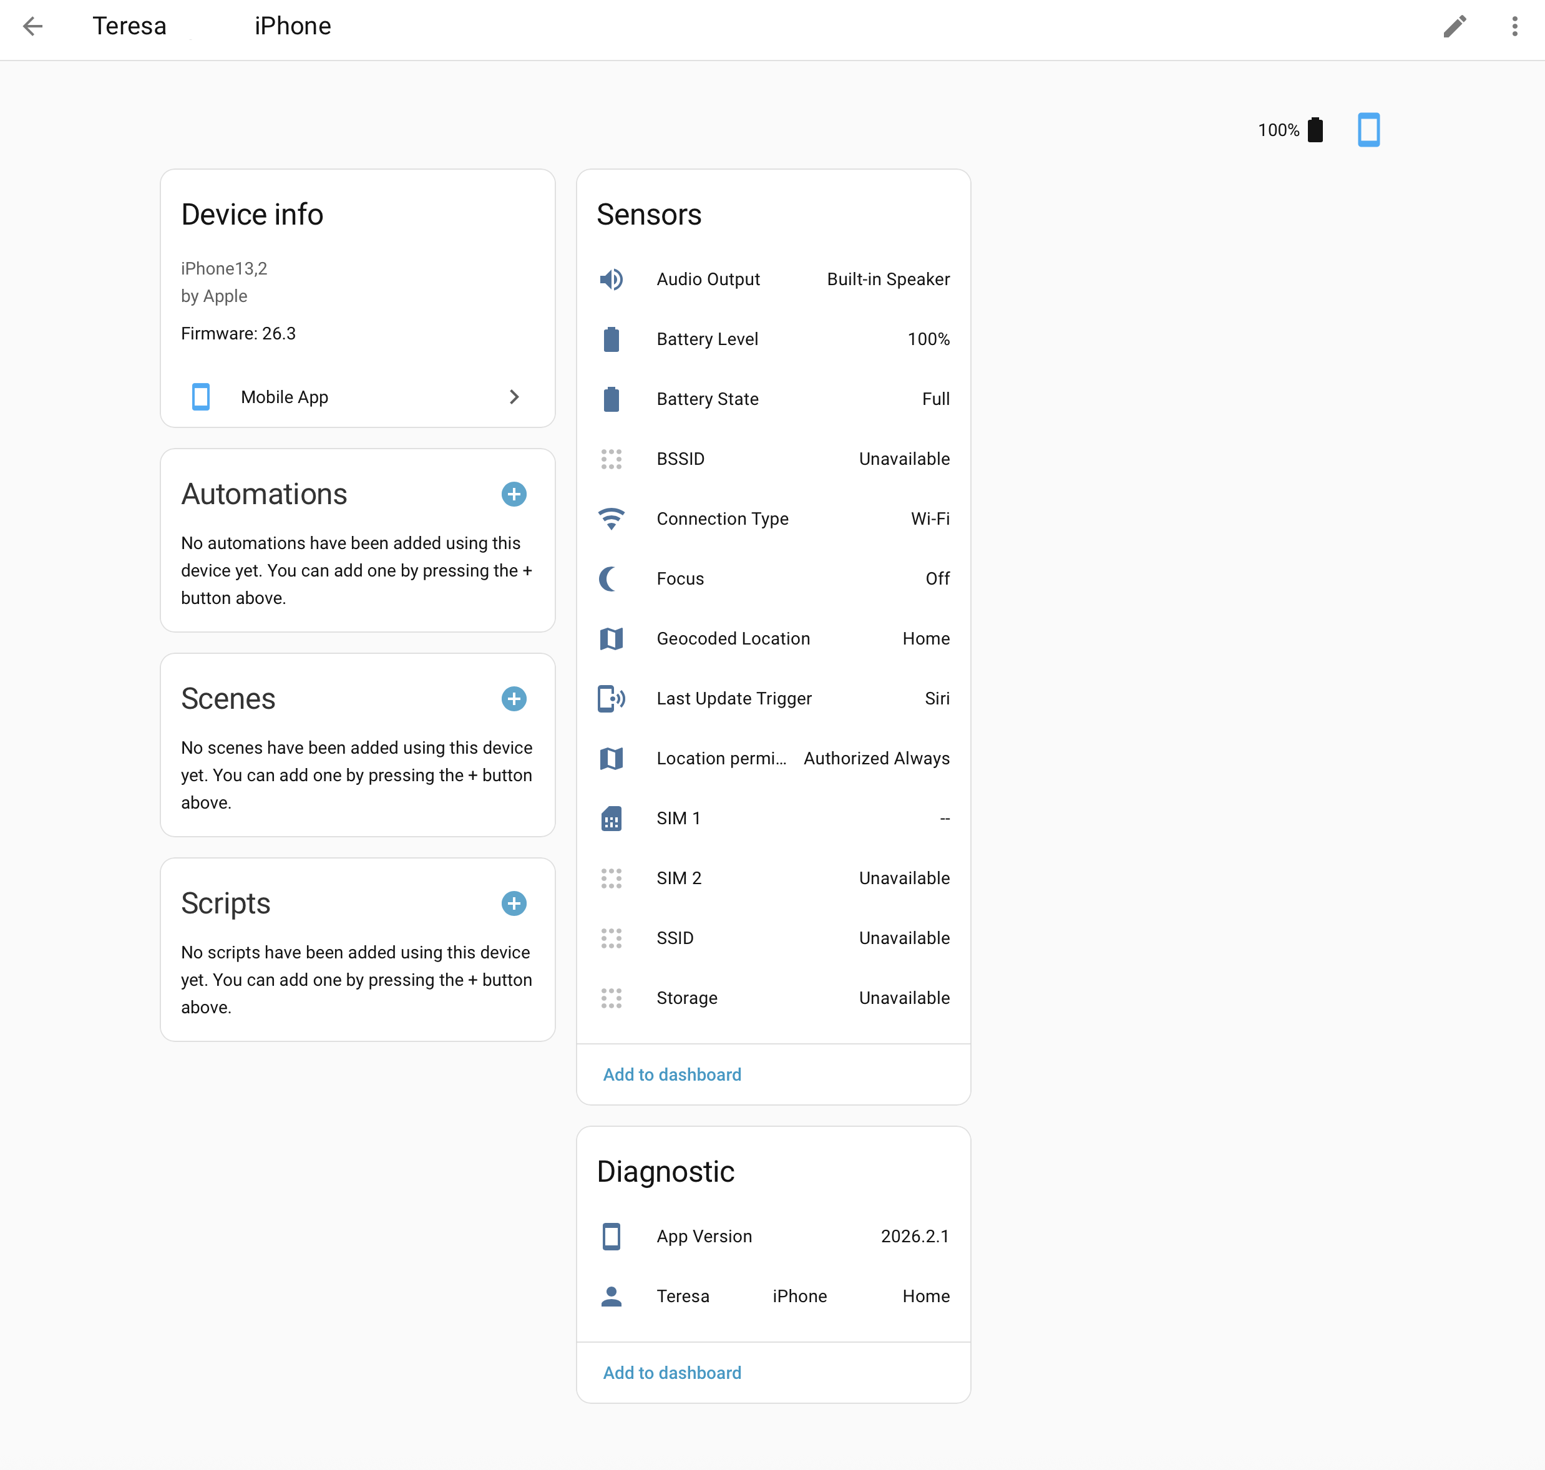Viewport: 1545px width, 1470px height.
Task: Open the Last Update Trigger row
Action: click(772, 699)
